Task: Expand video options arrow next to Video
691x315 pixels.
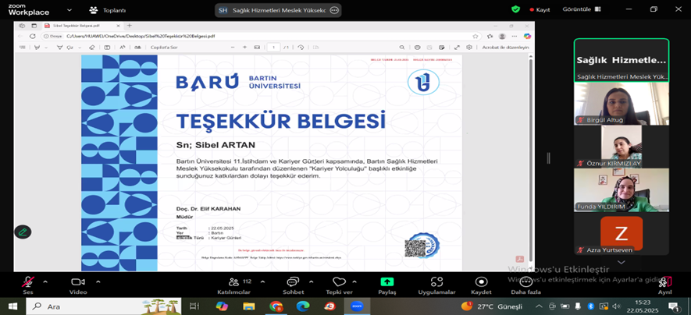Action: [x=98, y=281]
